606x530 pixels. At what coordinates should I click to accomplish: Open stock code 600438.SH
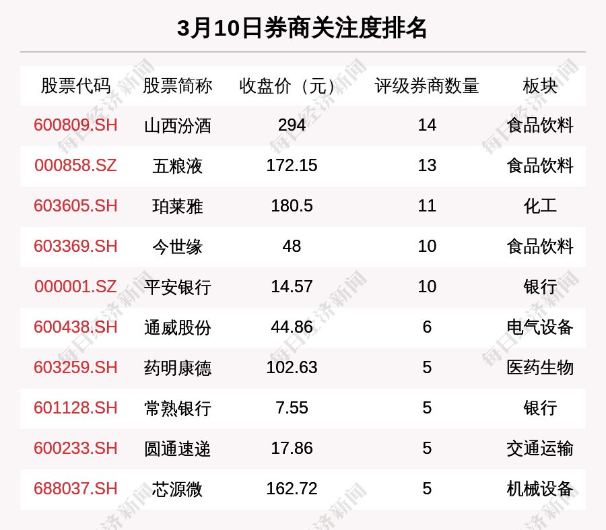75,327
